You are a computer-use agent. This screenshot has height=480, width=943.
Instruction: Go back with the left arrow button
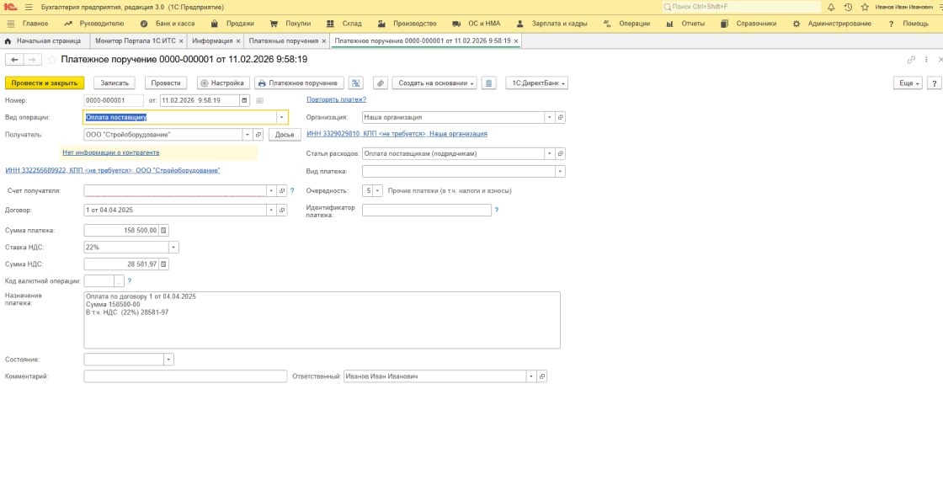click(14, 60)
